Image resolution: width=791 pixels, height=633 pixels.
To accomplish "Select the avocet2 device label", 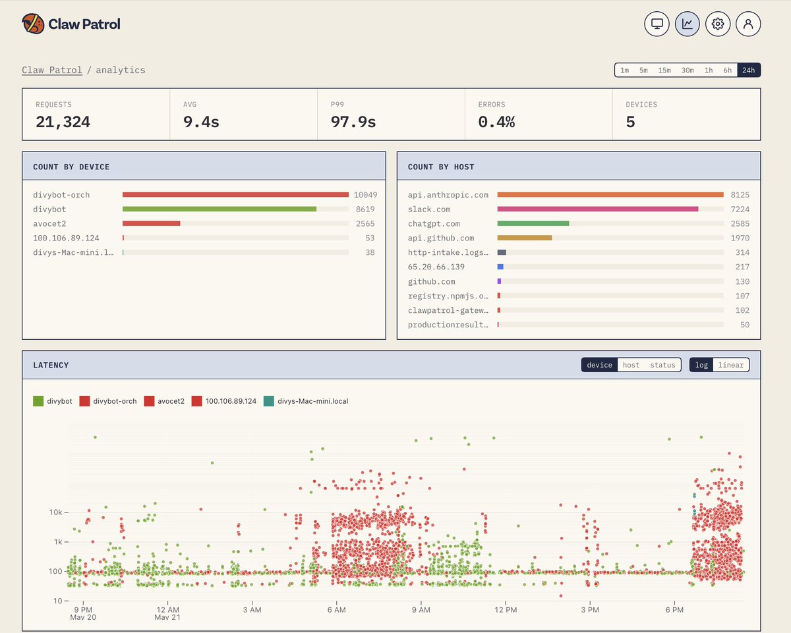I will pyautogui.click(x=49, y=224).
